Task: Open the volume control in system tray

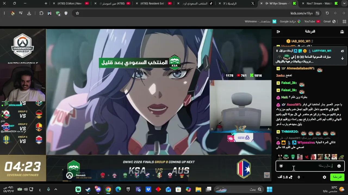Action: (26, 189)
